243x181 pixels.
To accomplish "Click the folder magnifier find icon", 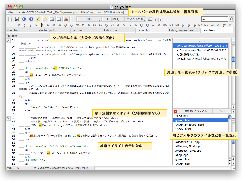I will pyautogui.click(x=45, y=19).
